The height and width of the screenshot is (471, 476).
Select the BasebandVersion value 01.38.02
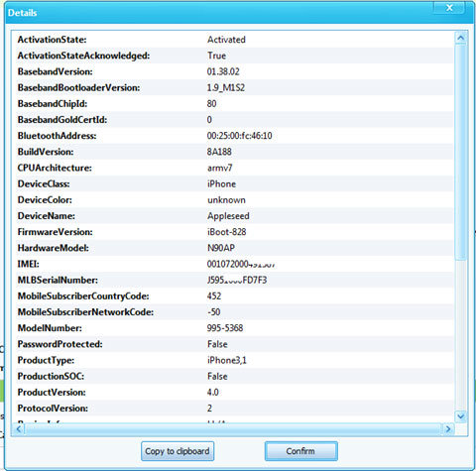(x=223, y=71)
